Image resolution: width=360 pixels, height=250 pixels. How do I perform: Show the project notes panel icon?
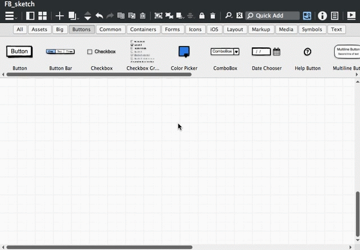pyautogui.click(x=335, y=16)
